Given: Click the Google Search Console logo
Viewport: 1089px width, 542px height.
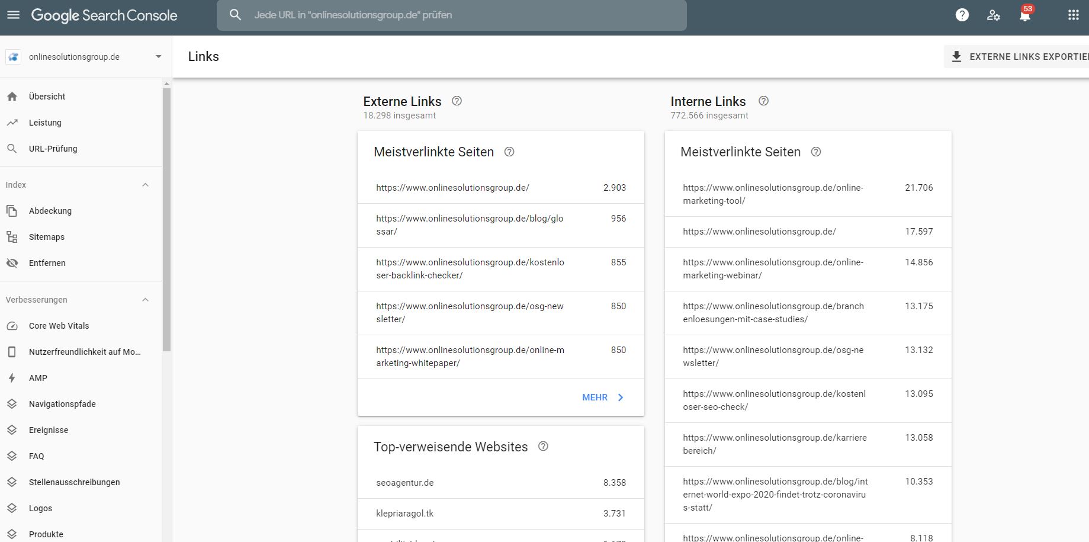Looking at the screenshot, I should [x=104, y=15].
